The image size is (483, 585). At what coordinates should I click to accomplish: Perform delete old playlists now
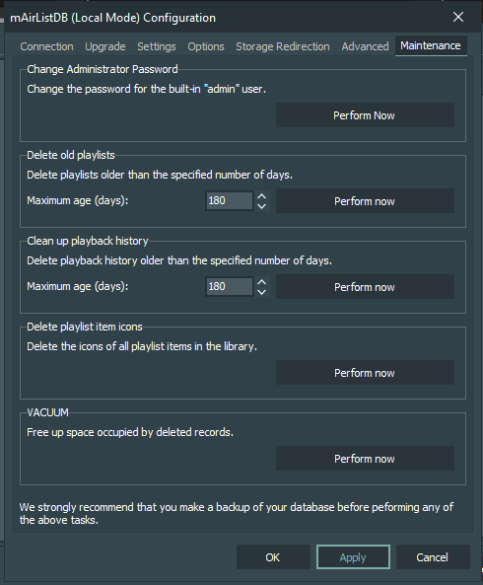click(x=365, y=201)
